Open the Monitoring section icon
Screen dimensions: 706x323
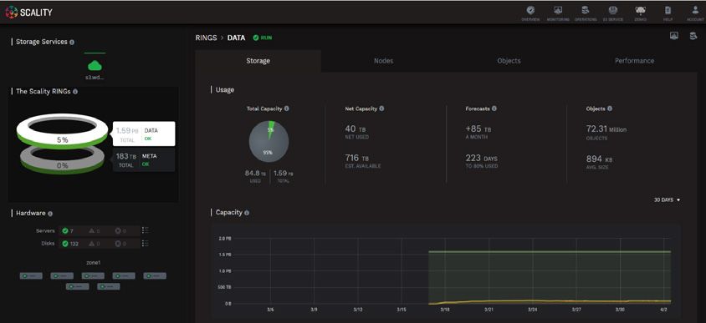(x=558, y=13)
